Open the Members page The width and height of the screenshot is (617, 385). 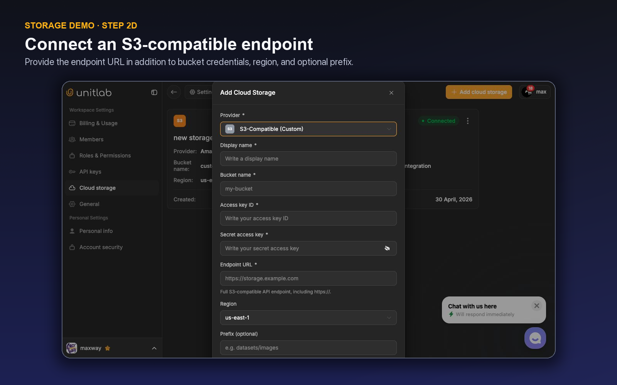112,139
